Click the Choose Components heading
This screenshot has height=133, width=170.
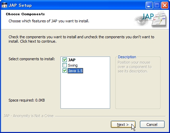(25, 14)
